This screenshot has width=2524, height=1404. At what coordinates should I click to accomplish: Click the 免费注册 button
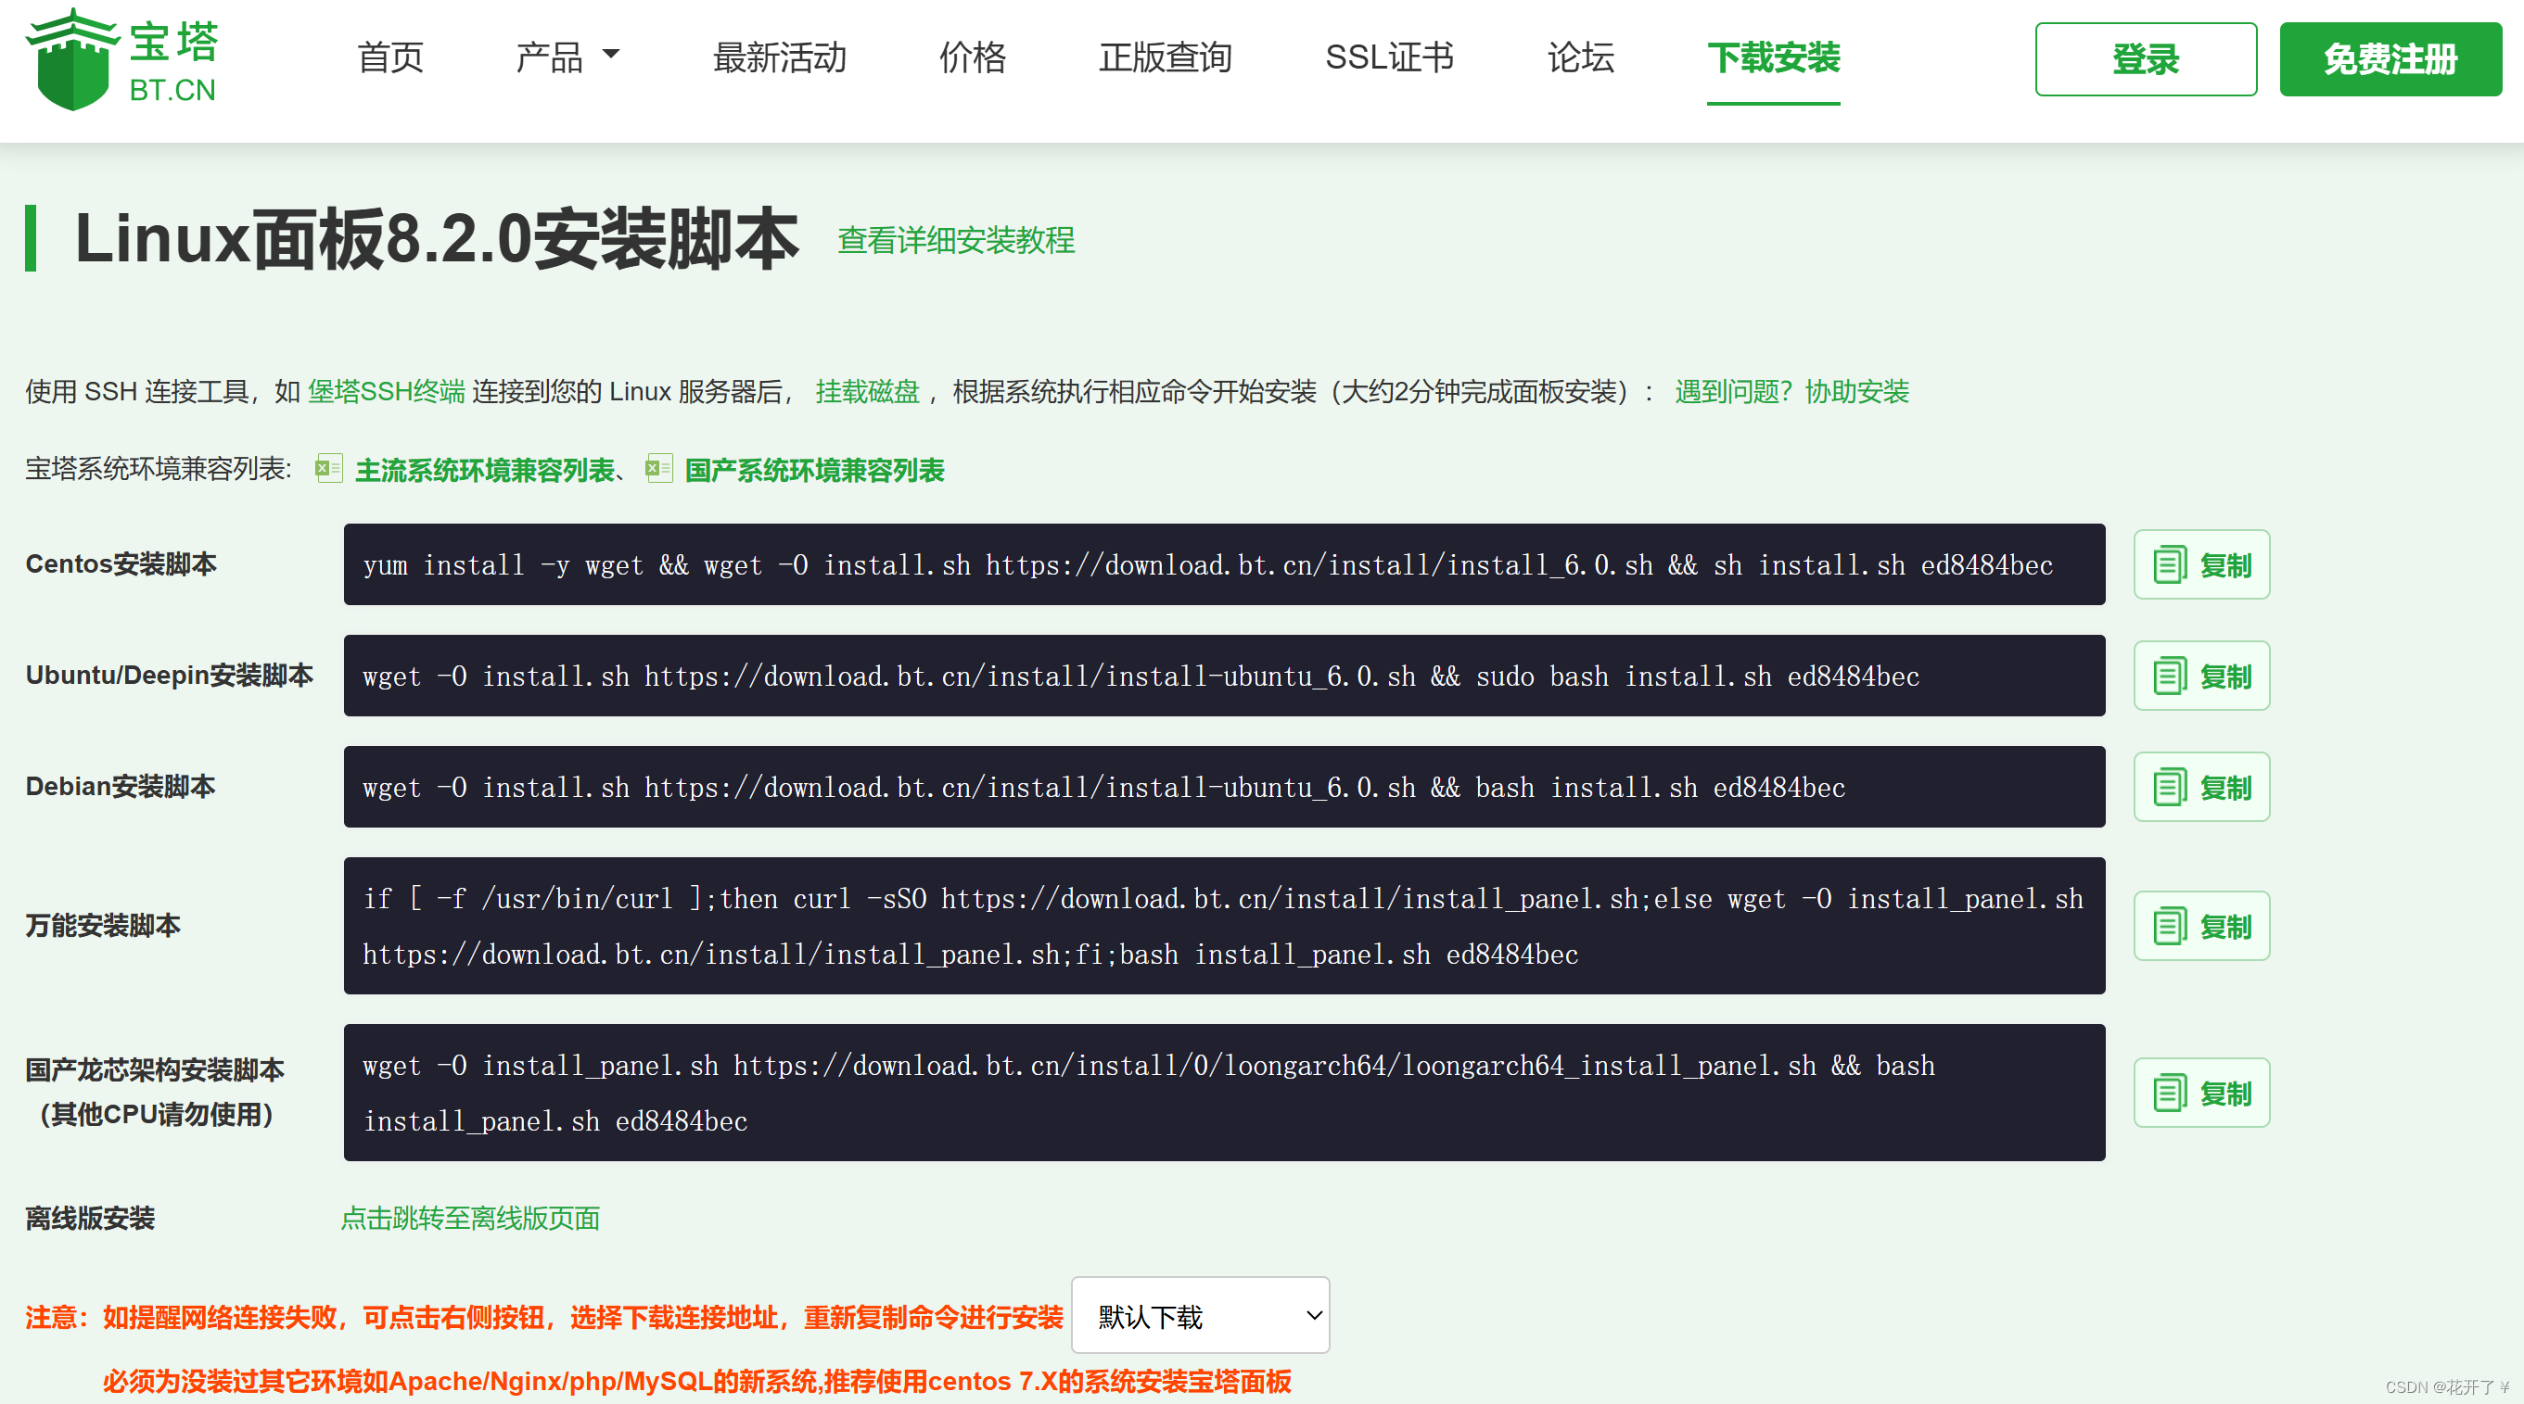2390,58
